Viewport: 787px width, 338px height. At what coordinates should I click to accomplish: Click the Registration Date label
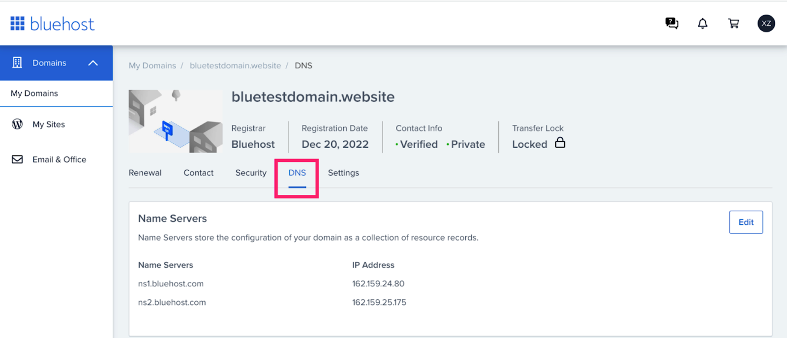[x=334, y=128]
